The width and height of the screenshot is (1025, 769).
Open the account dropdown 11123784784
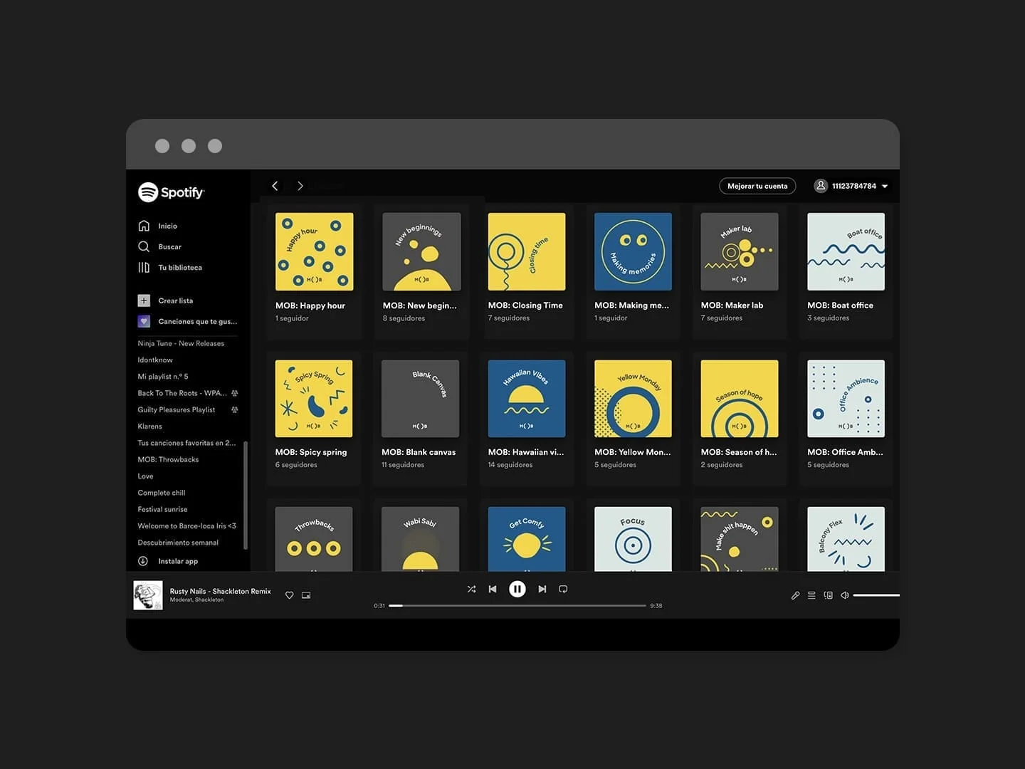tap(851, 186)
